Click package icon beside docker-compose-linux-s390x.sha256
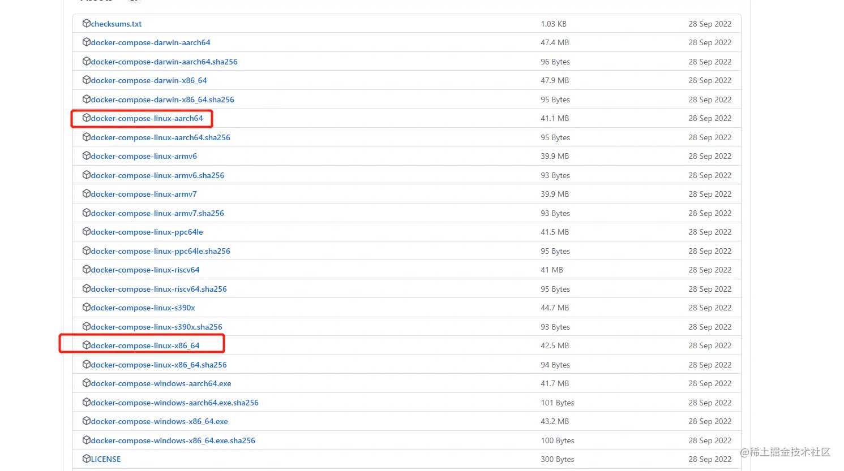The image size is (844, 471). pyautogui.click(x=87, y=326)
